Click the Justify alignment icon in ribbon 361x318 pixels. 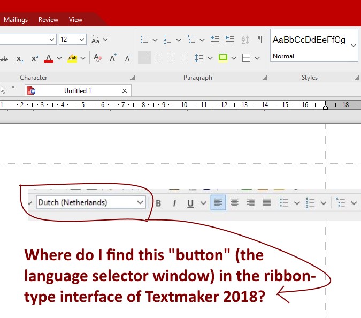[185, 58]
